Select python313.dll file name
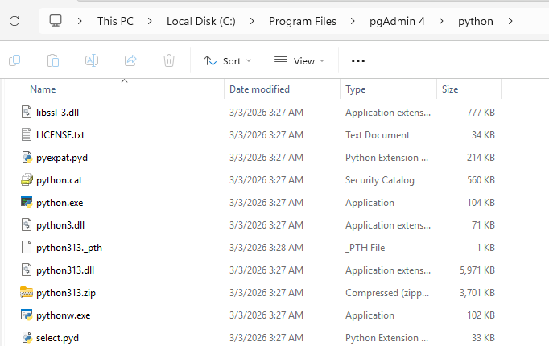Screen dimensions: 549x346 pos(65,270)
